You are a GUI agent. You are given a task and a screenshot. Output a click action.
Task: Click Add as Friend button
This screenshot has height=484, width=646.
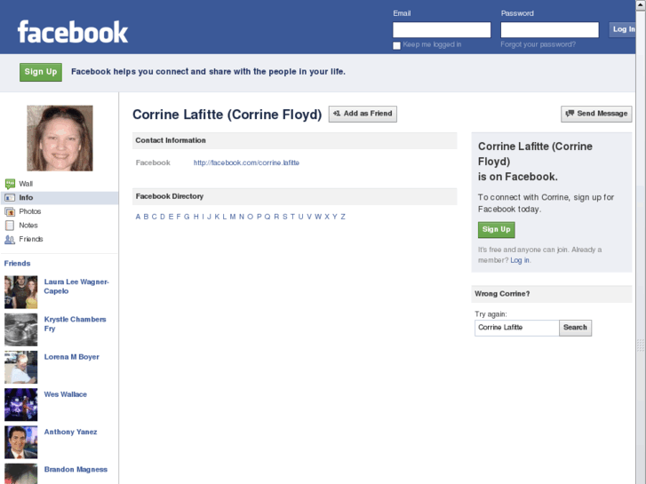363,114
